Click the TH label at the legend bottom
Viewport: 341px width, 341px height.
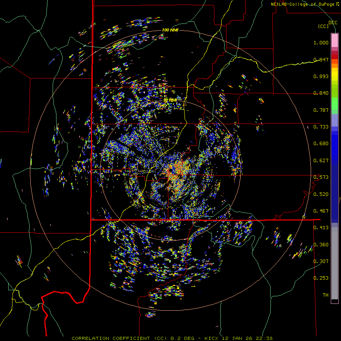click(325, 295)
